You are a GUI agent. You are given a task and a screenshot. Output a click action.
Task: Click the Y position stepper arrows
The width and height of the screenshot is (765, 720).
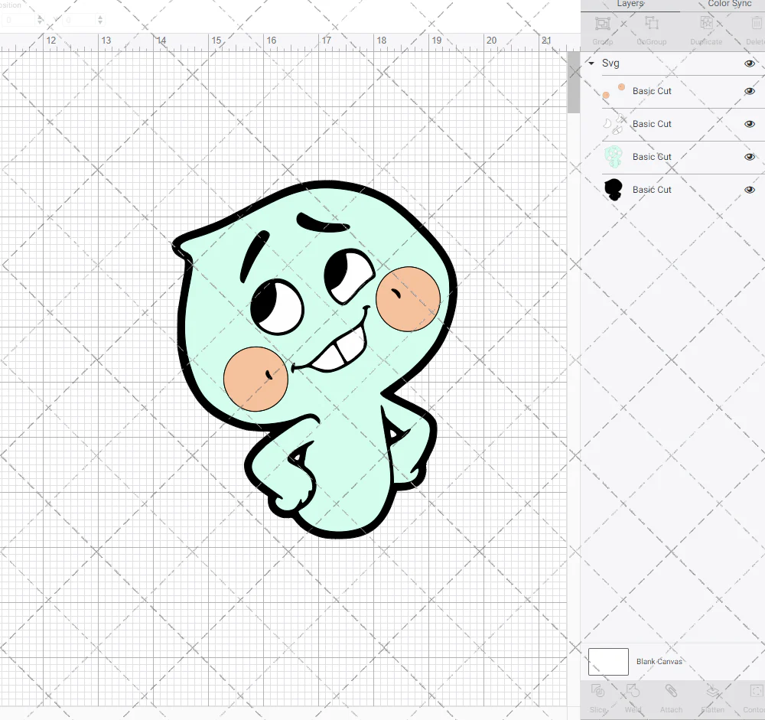point(100,19)
